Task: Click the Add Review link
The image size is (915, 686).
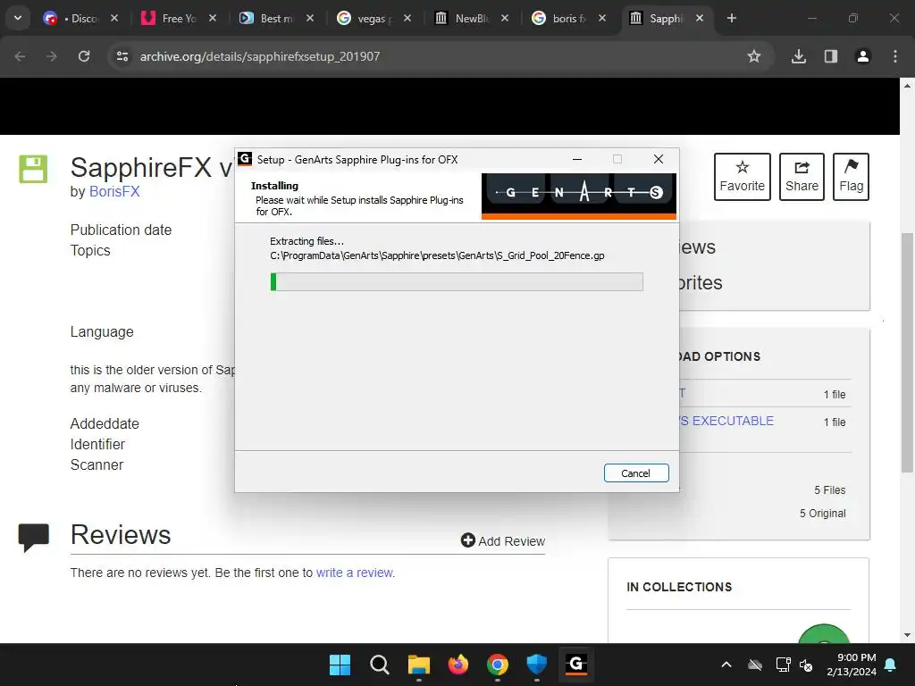Action: (x=503, y=540)
